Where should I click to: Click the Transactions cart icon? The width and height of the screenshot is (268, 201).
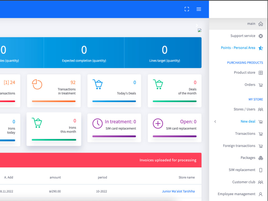[260, 134]
